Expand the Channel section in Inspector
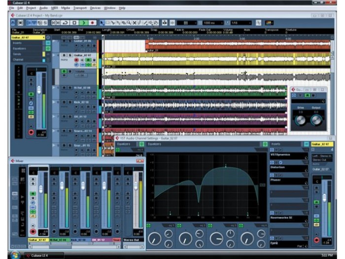The width and height of the screenshot is (345, 259). tap(28, 60)
